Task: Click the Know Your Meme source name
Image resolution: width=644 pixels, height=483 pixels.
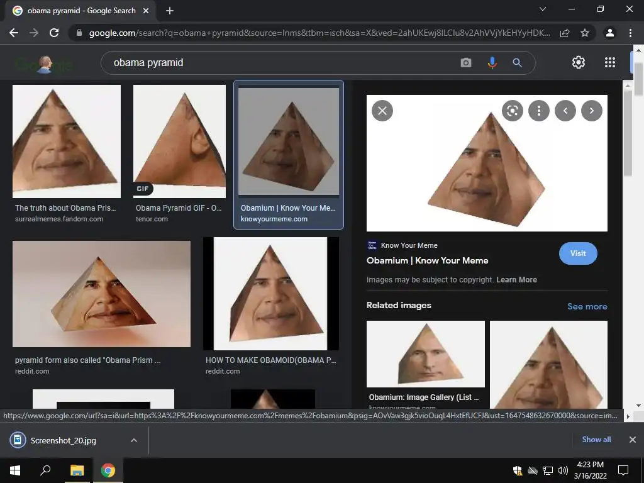Action: [x=409, y=245]
